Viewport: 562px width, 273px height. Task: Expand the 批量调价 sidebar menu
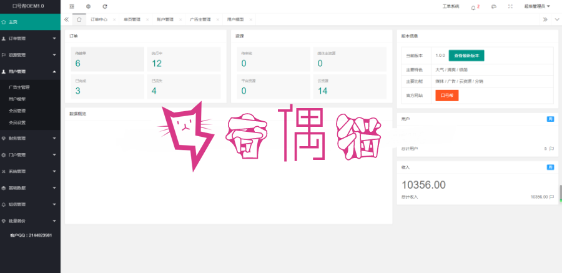point(30,221)
